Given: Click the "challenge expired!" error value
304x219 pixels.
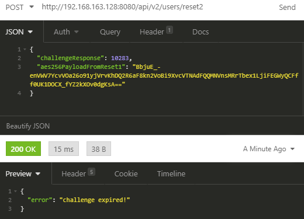Looking at the screenshot, I should pyautogui.click(x=95, y=200).
